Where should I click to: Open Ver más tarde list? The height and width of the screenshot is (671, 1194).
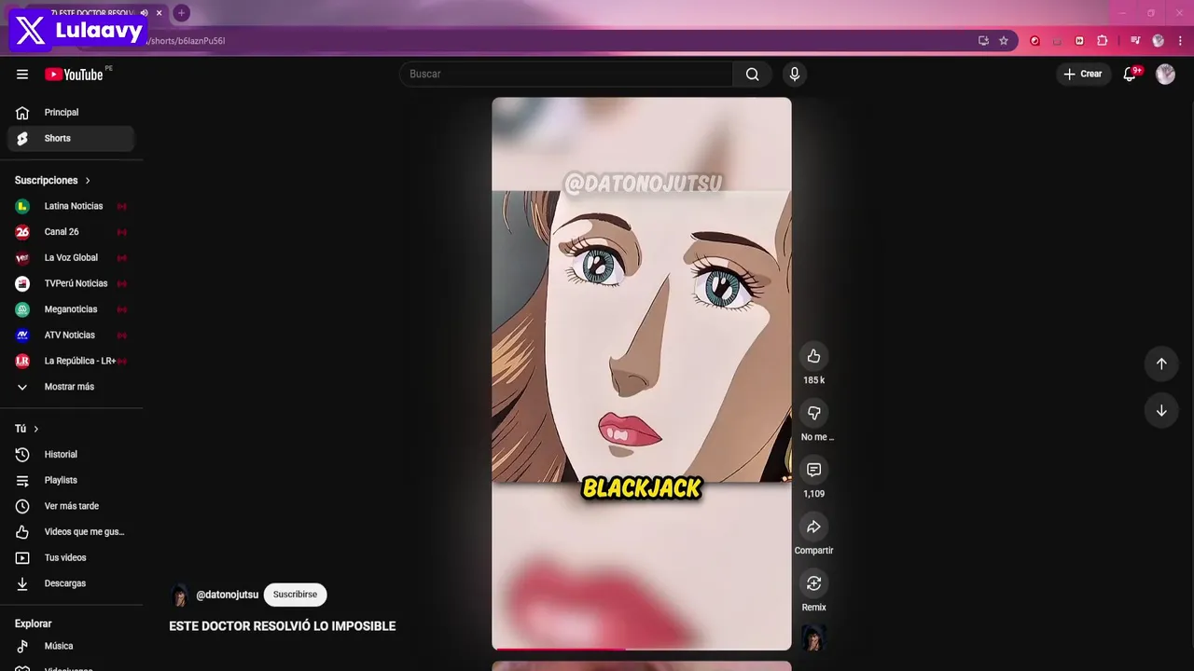click(x=71, y=506)
